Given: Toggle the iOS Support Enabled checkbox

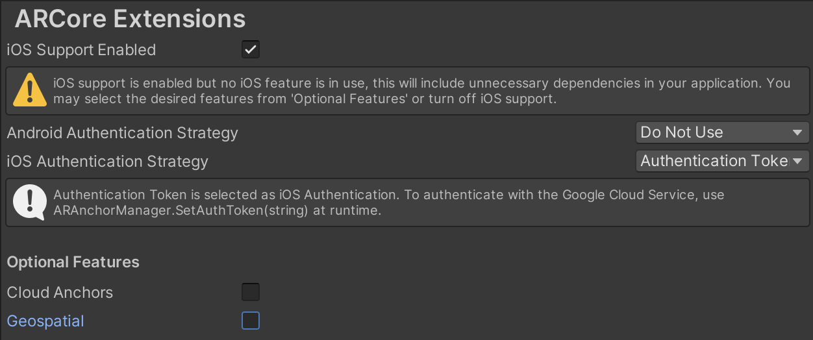Looking at the screenshot, I should point(251,49).
